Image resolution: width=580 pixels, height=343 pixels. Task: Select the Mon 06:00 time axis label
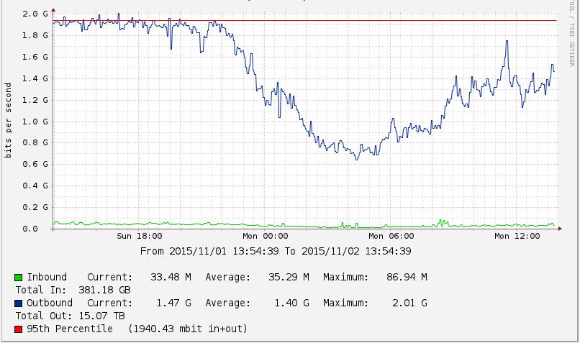[x=391, y=236]
